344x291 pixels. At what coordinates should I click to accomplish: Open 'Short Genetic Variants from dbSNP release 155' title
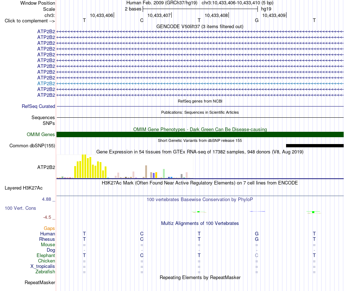200,140
